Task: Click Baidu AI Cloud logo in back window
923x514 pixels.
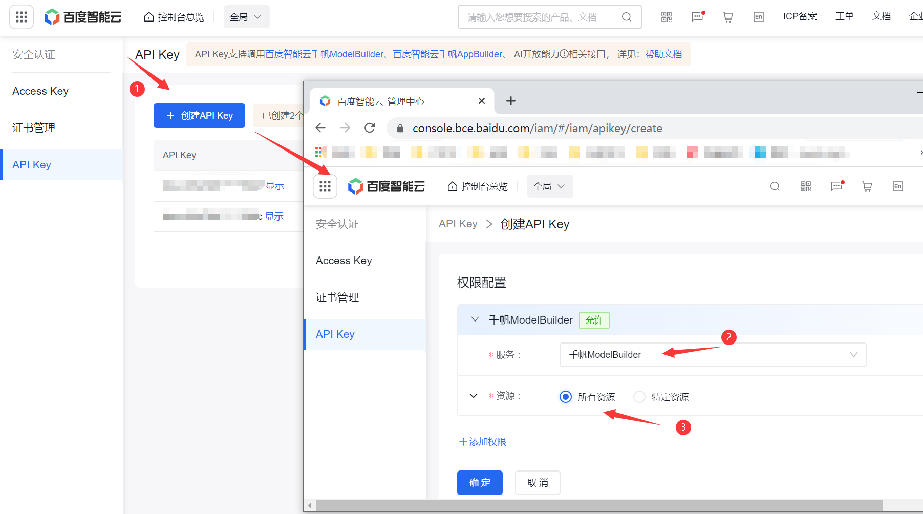Action: coord(83,17)
